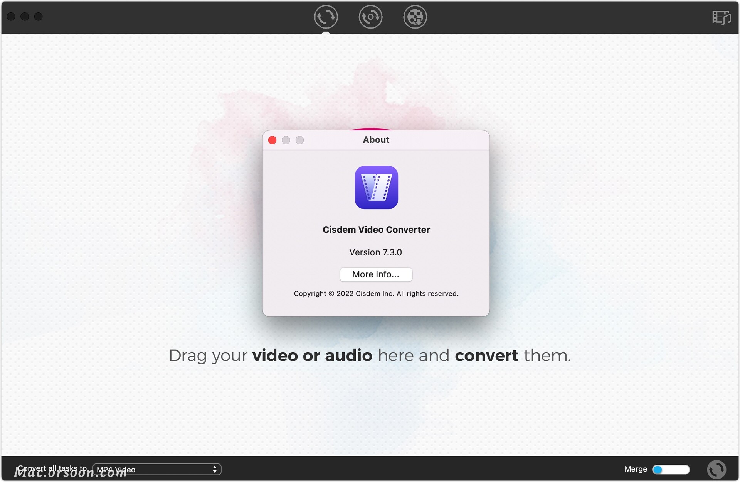Close the About dialog with the red button

tap(272, 140)
